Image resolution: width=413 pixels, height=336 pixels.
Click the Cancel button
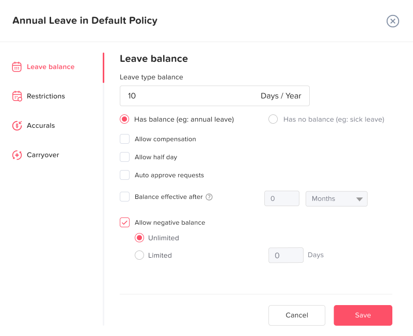[x=296, y=315]
